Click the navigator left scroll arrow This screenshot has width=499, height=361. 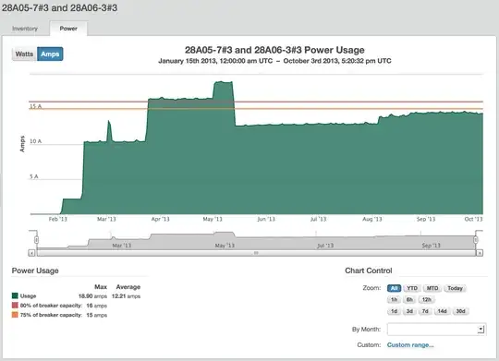click(31, 253)
